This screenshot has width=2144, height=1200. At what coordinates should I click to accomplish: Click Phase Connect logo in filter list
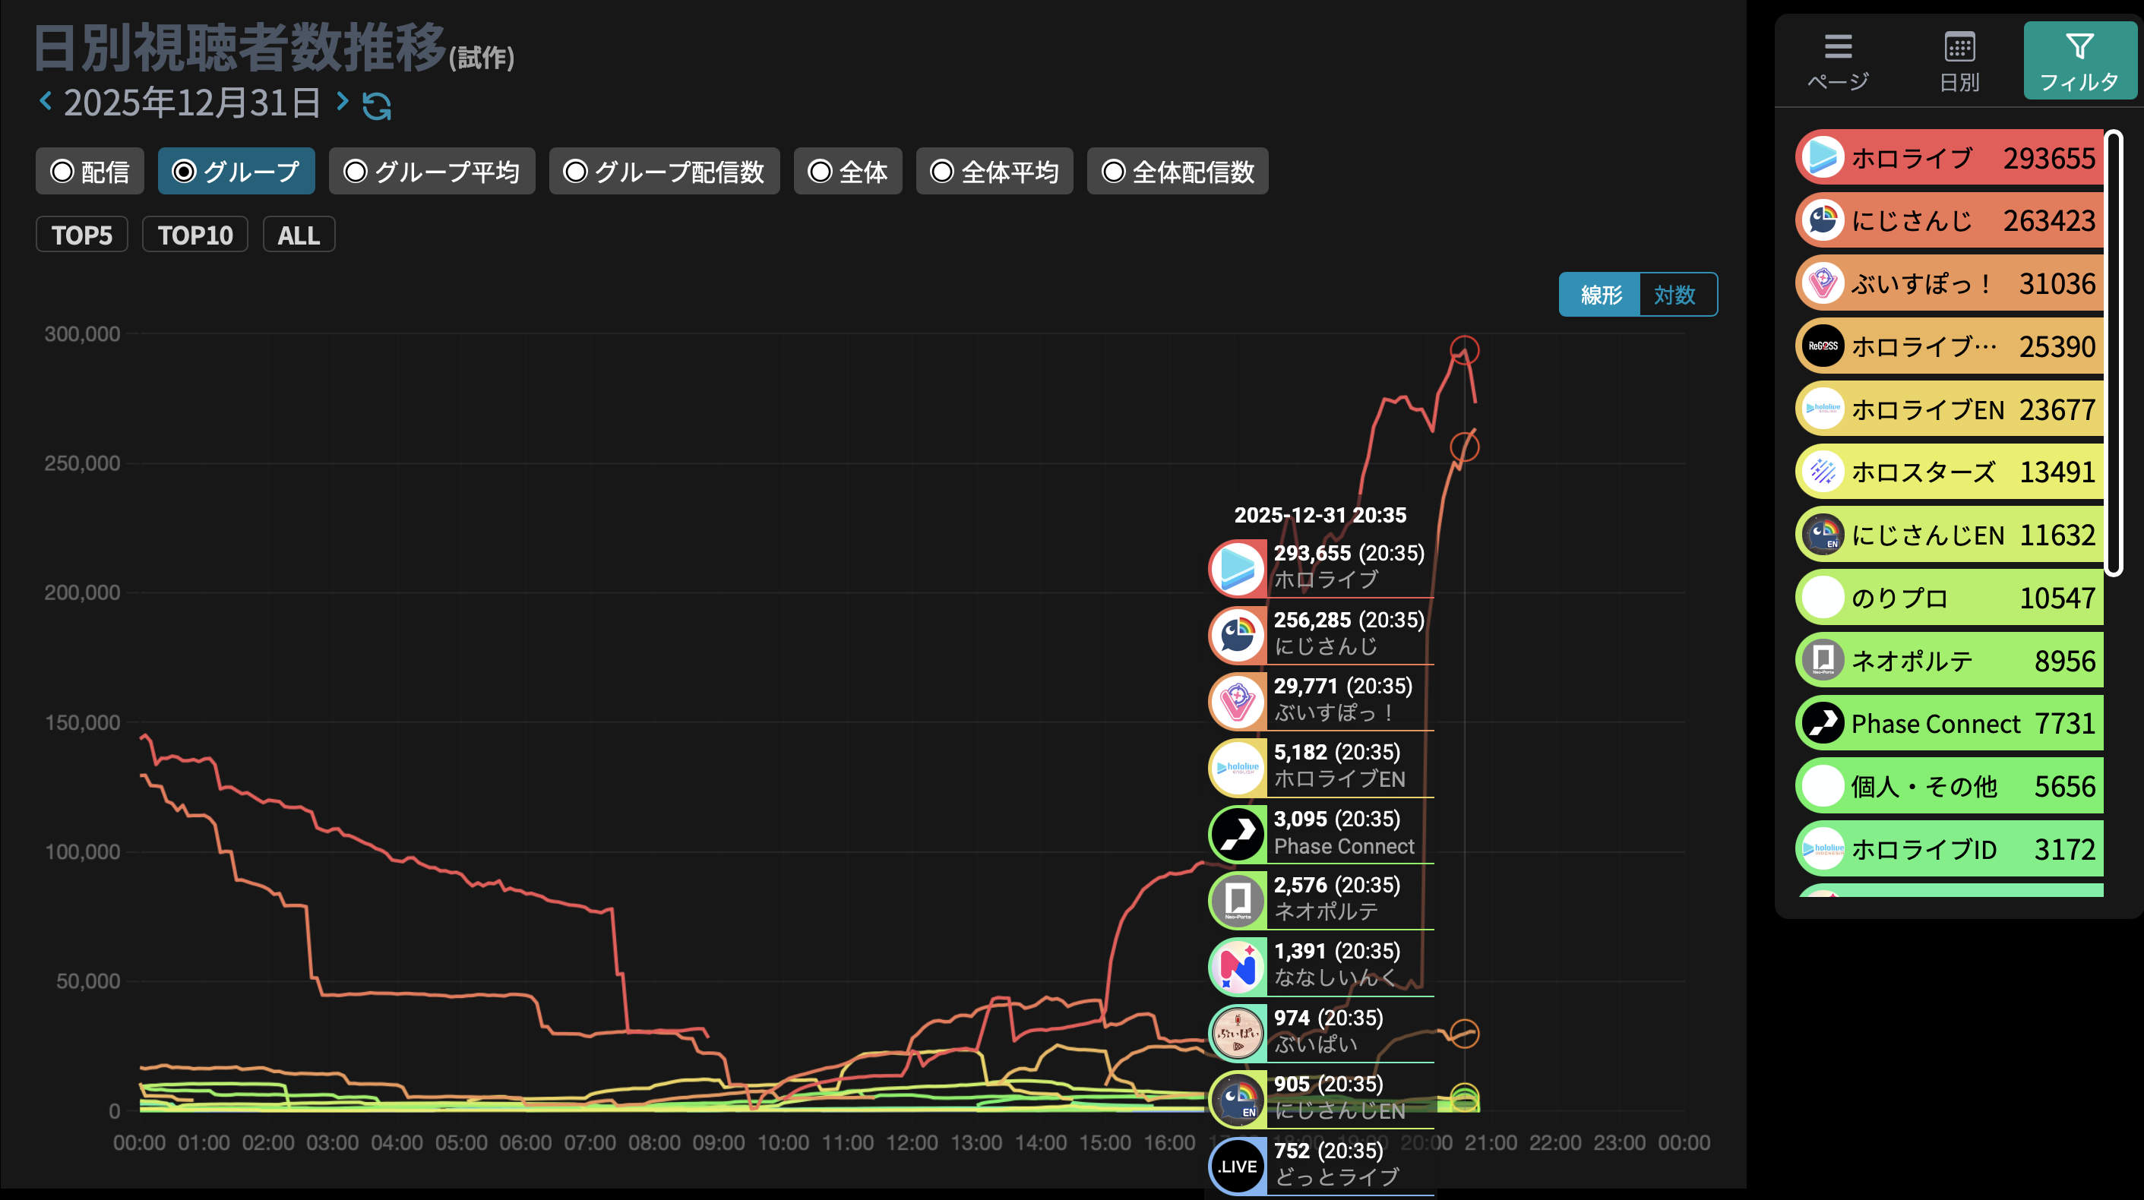1823,723
